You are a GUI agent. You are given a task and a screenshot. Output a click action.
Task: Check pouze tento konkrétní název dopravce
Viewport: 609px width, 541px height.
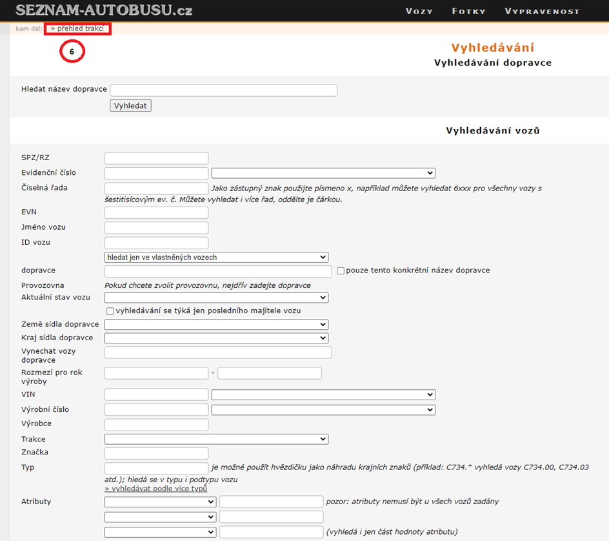tap(341, 271)
